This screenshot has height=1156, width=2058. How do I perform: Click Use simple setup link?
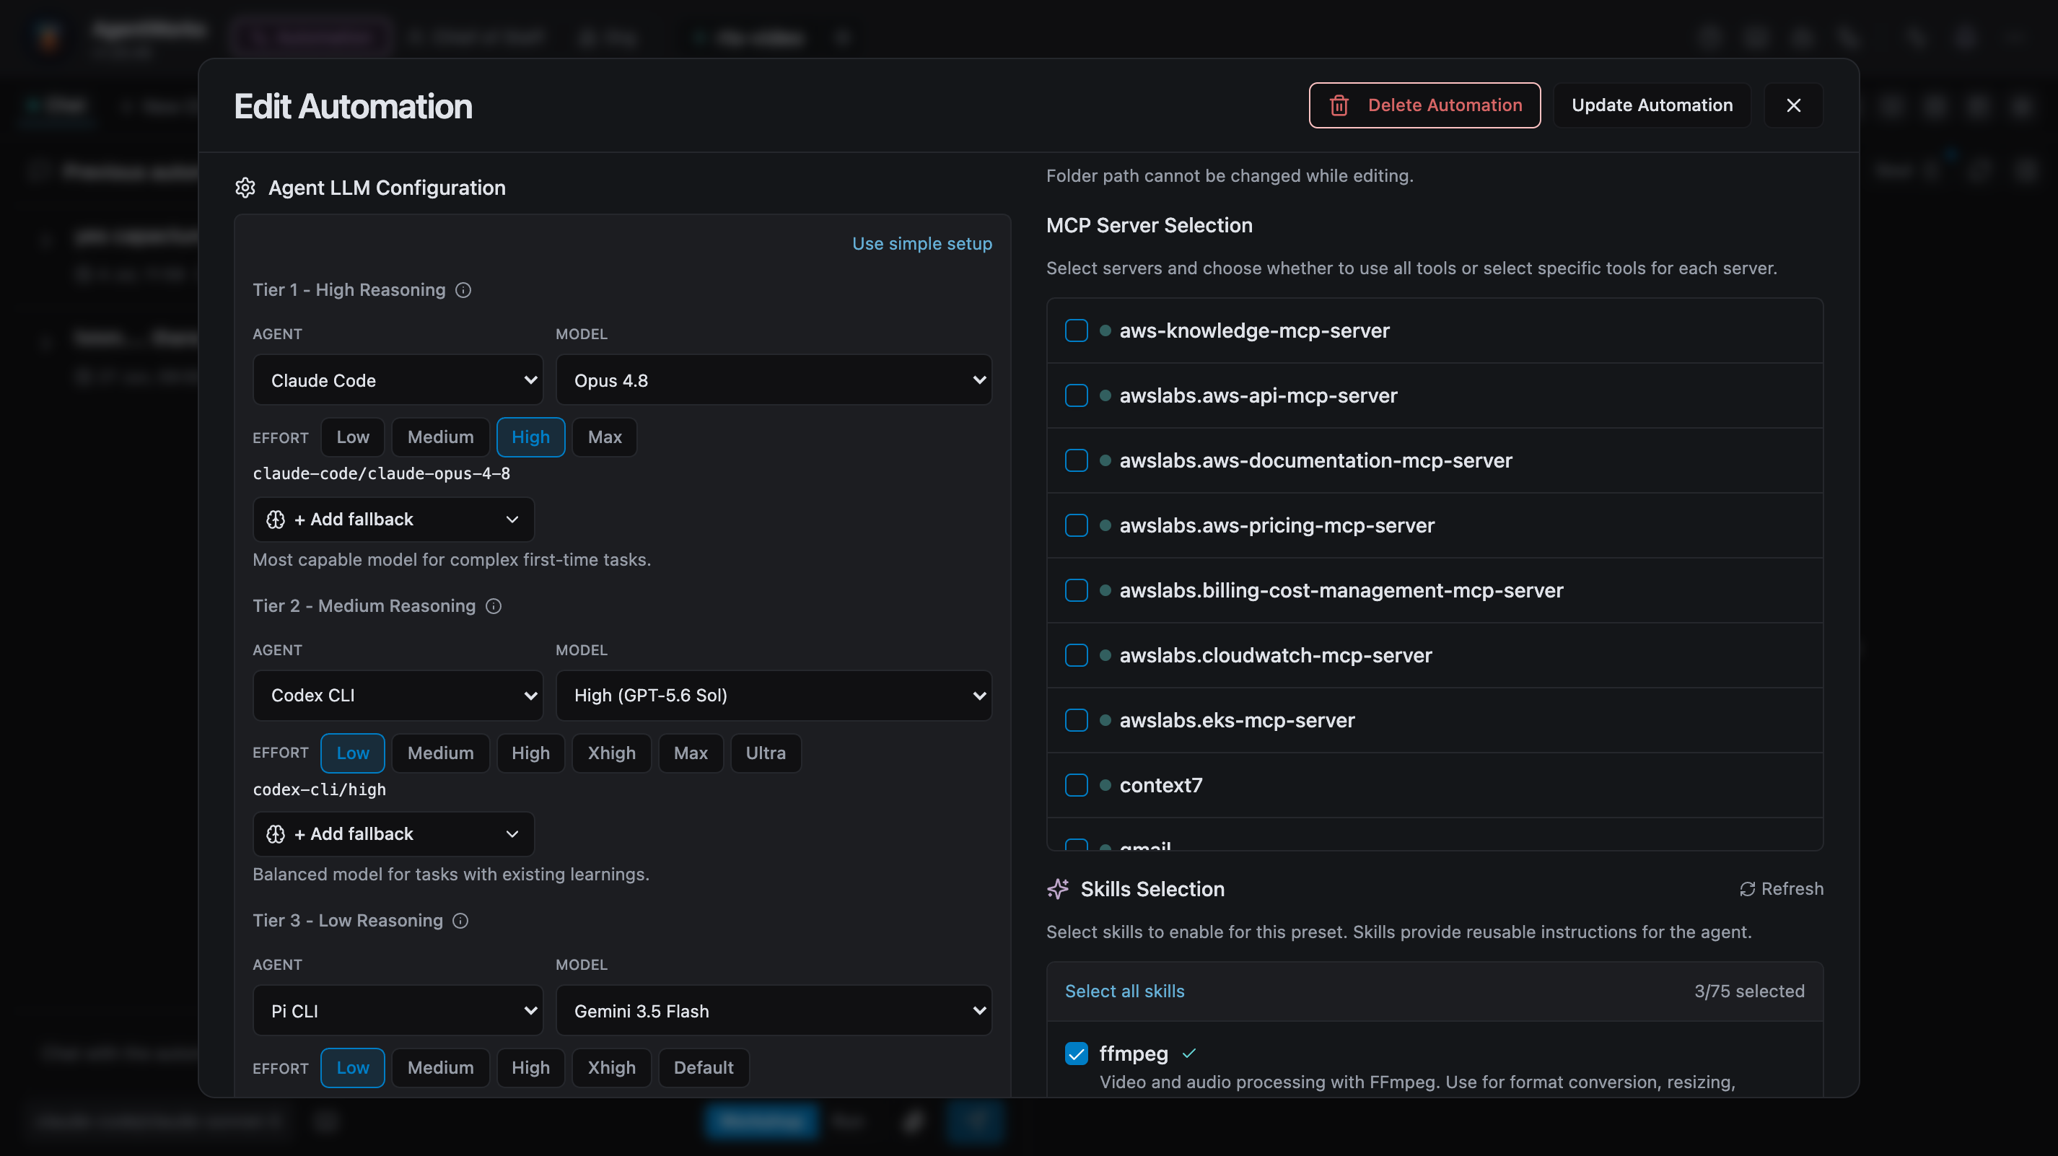(x=922, y=244)
